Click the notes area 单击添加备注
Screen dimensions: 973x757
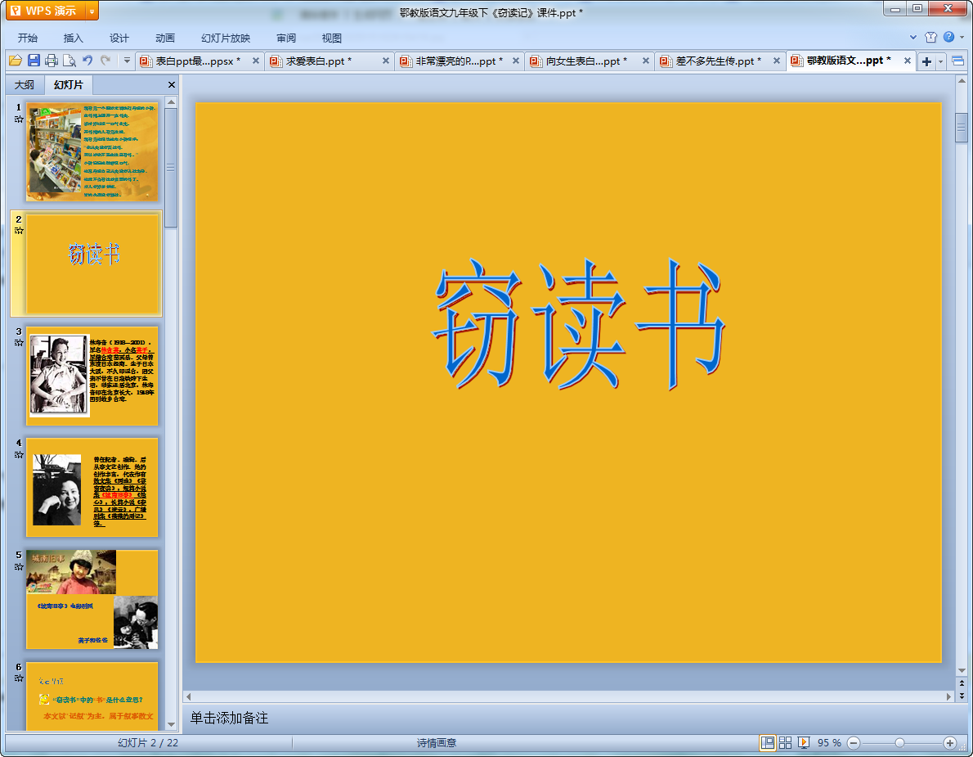pos(229,718)
